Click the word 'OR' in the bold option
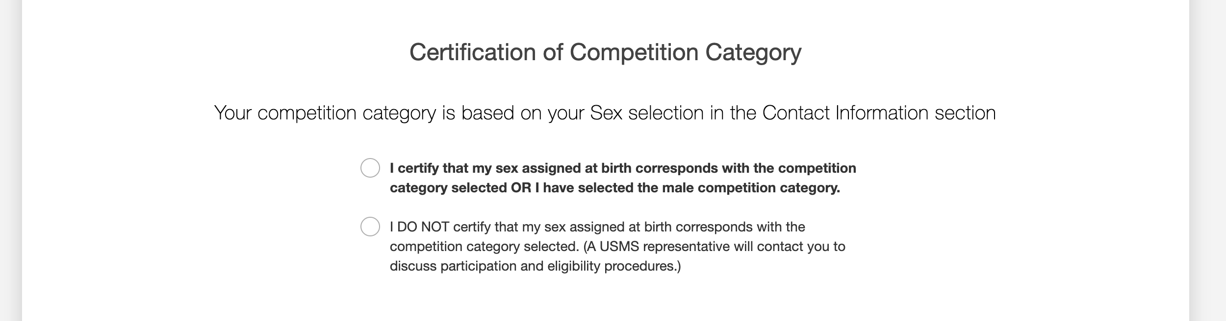The width and height of the screenshot is (1226, 321). click(x=521, y=188)
